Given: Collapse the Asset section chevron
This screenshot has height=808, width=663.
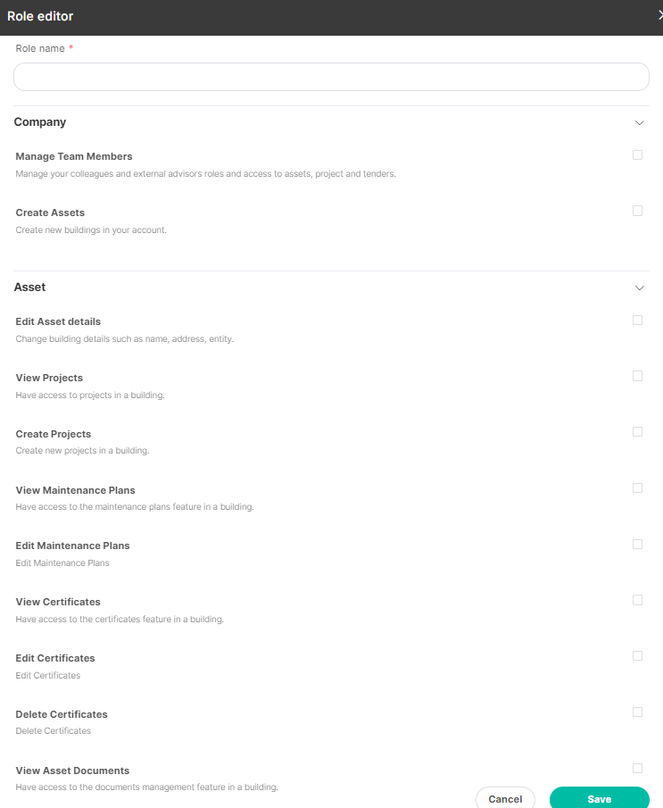Looking at the screenshot, I should (639, 287).
